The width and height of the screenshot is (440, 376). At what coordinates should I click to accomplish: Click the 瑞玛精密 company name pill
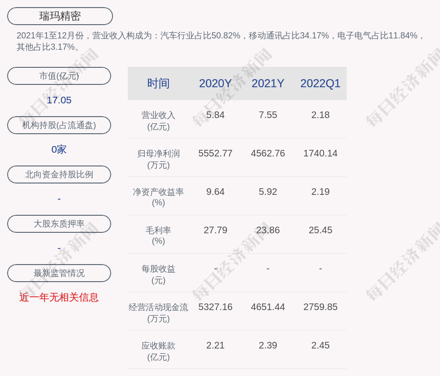60,16
